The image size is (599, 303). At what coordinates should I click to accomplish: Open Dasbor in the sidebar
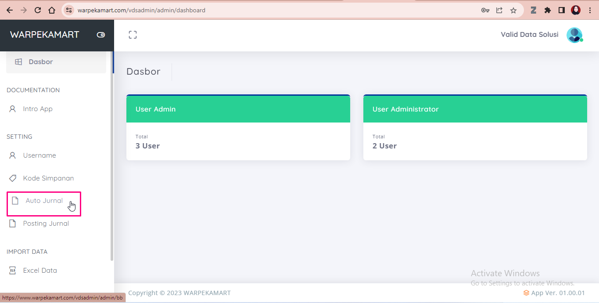point(56,62)
